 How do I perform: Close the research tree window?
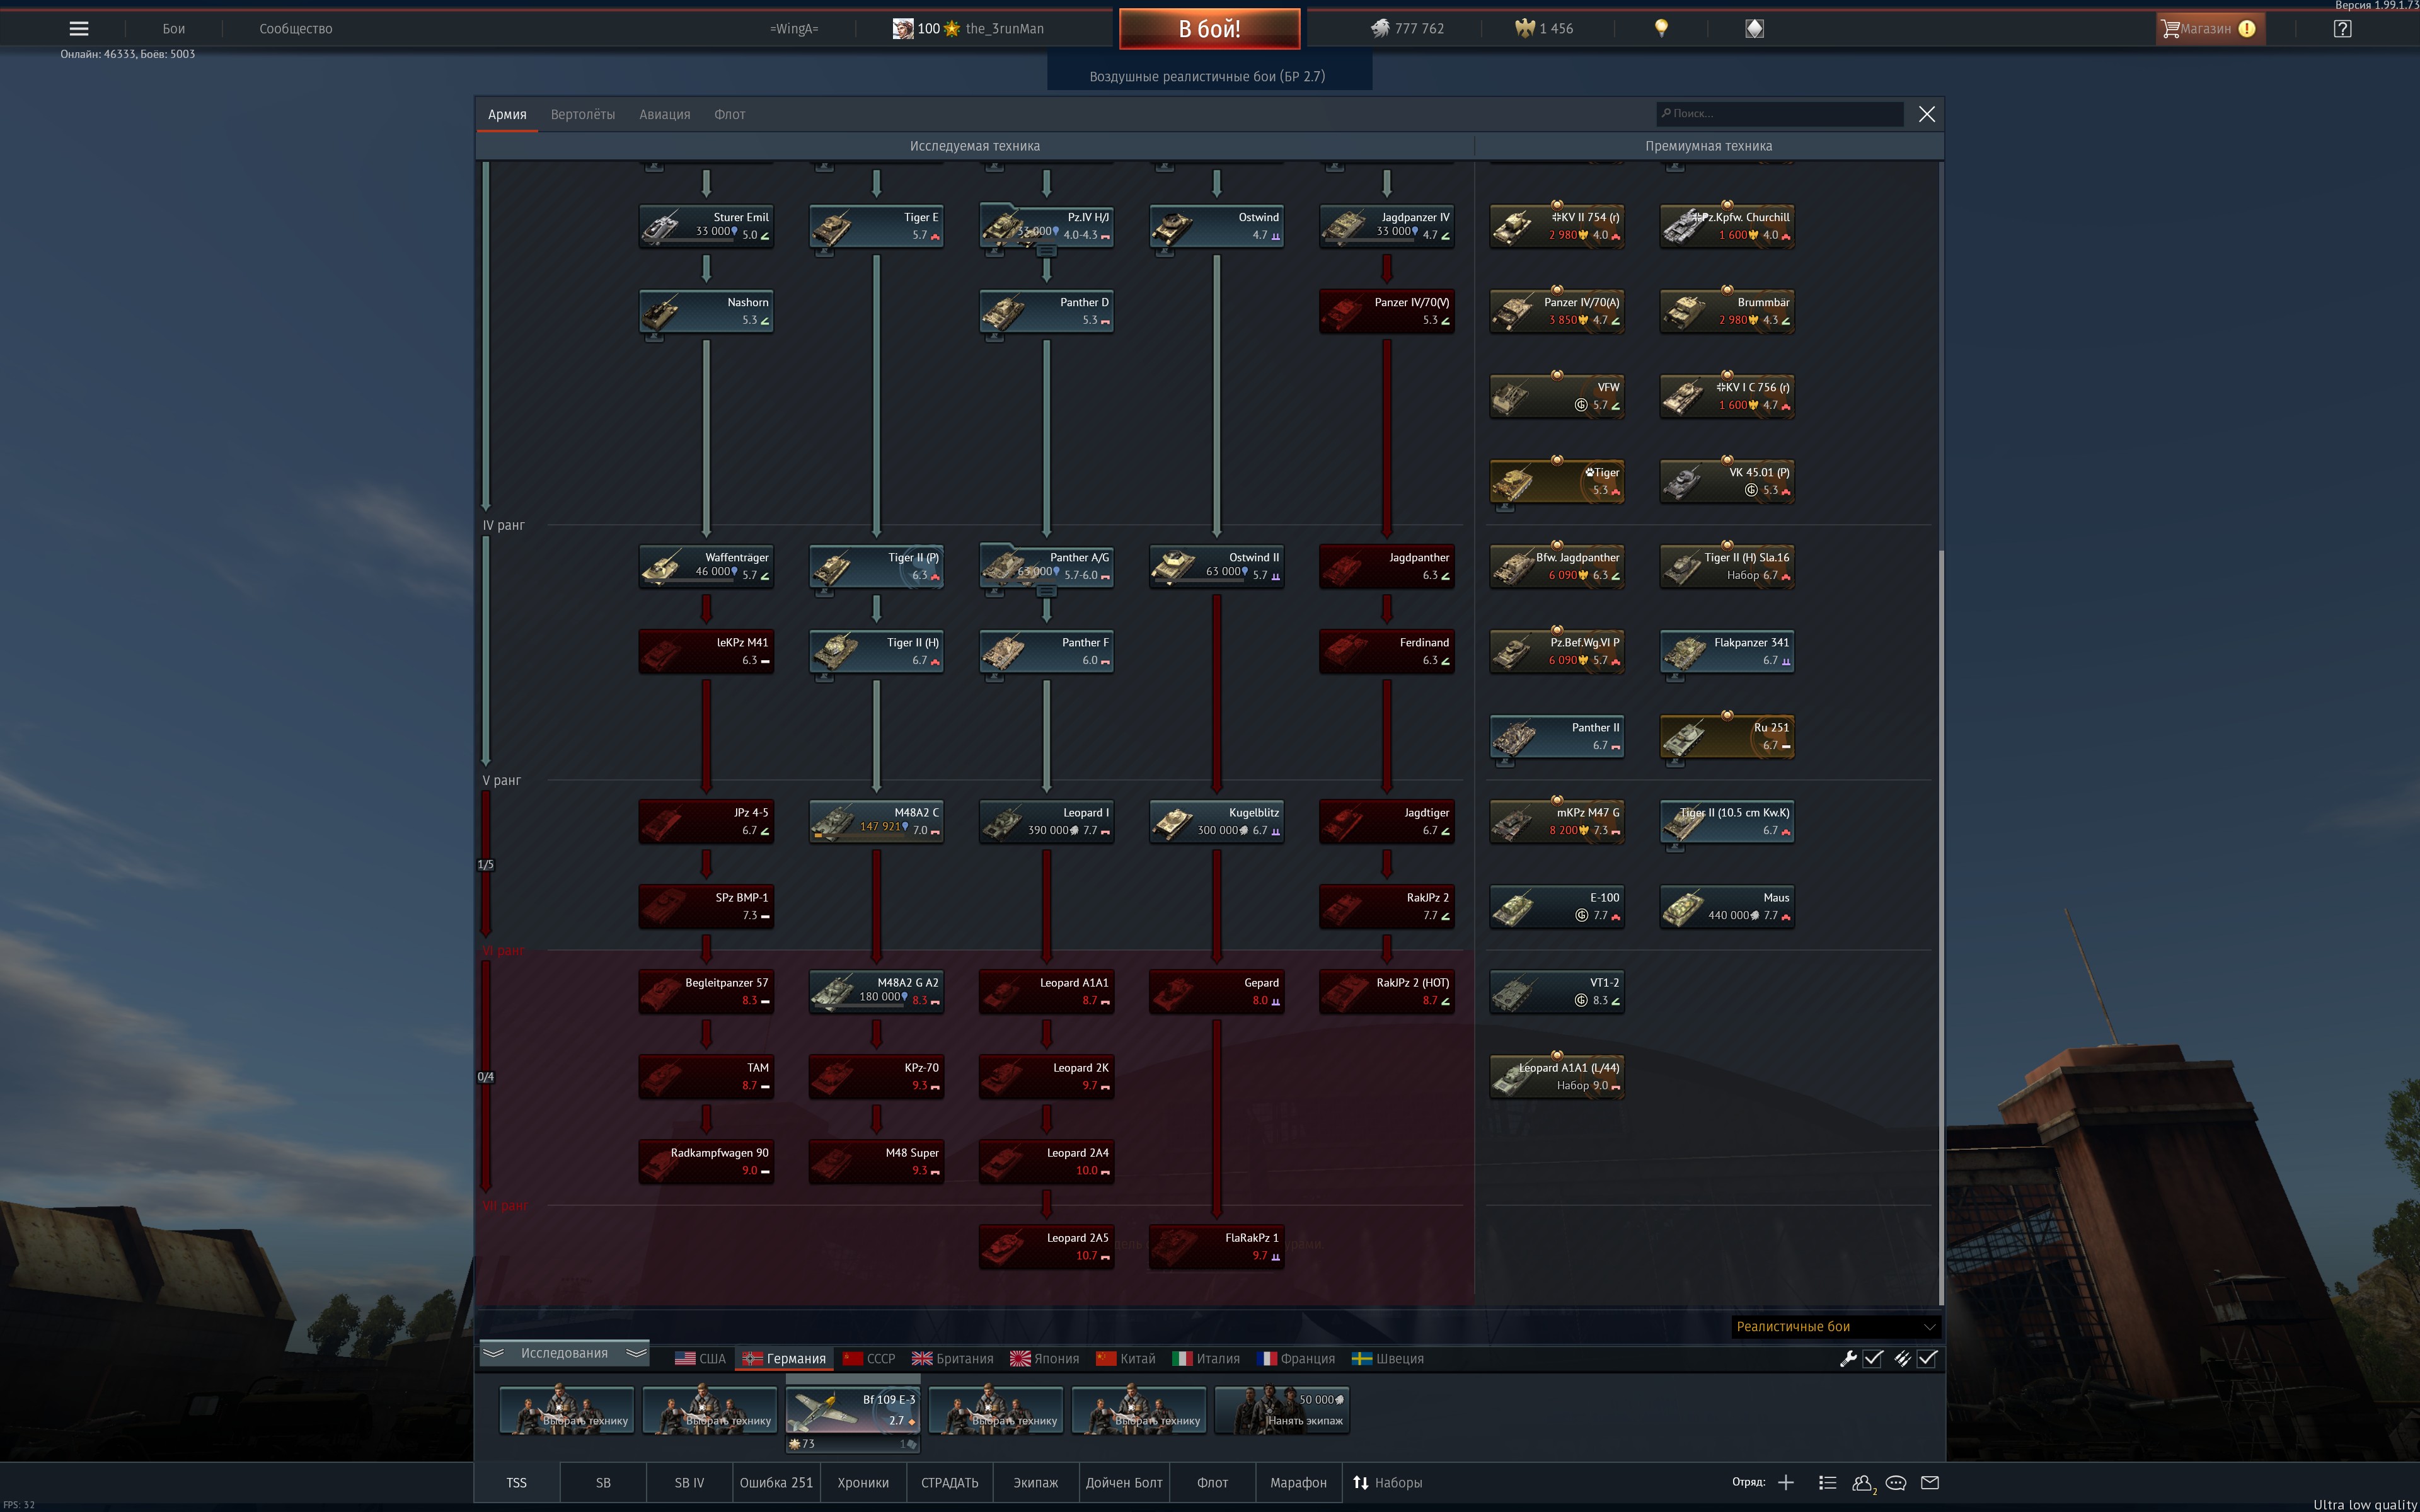[x=1927, y=114]
